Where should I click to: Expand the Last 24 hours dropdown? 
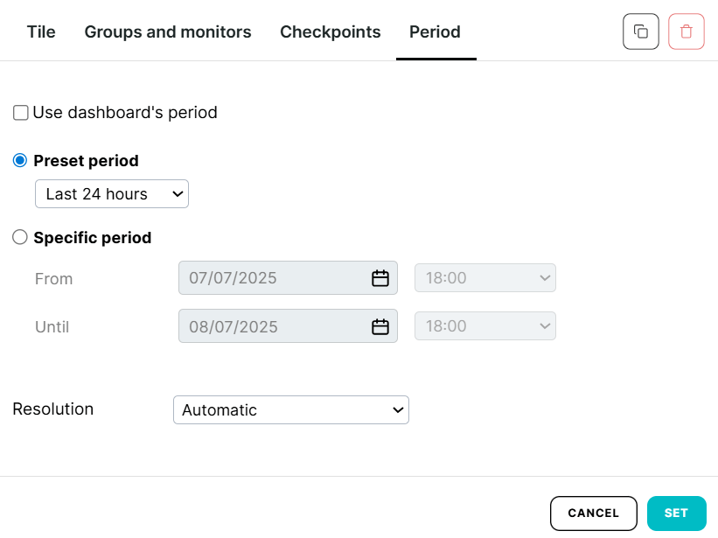[112, 194]
